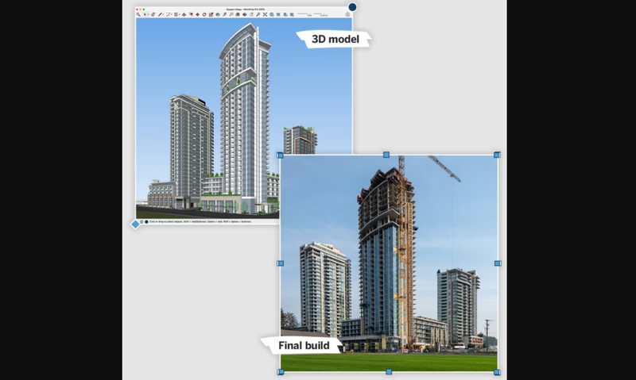
Task: Open dropdown arrow beside Line tool
Action: pos(163,14)
